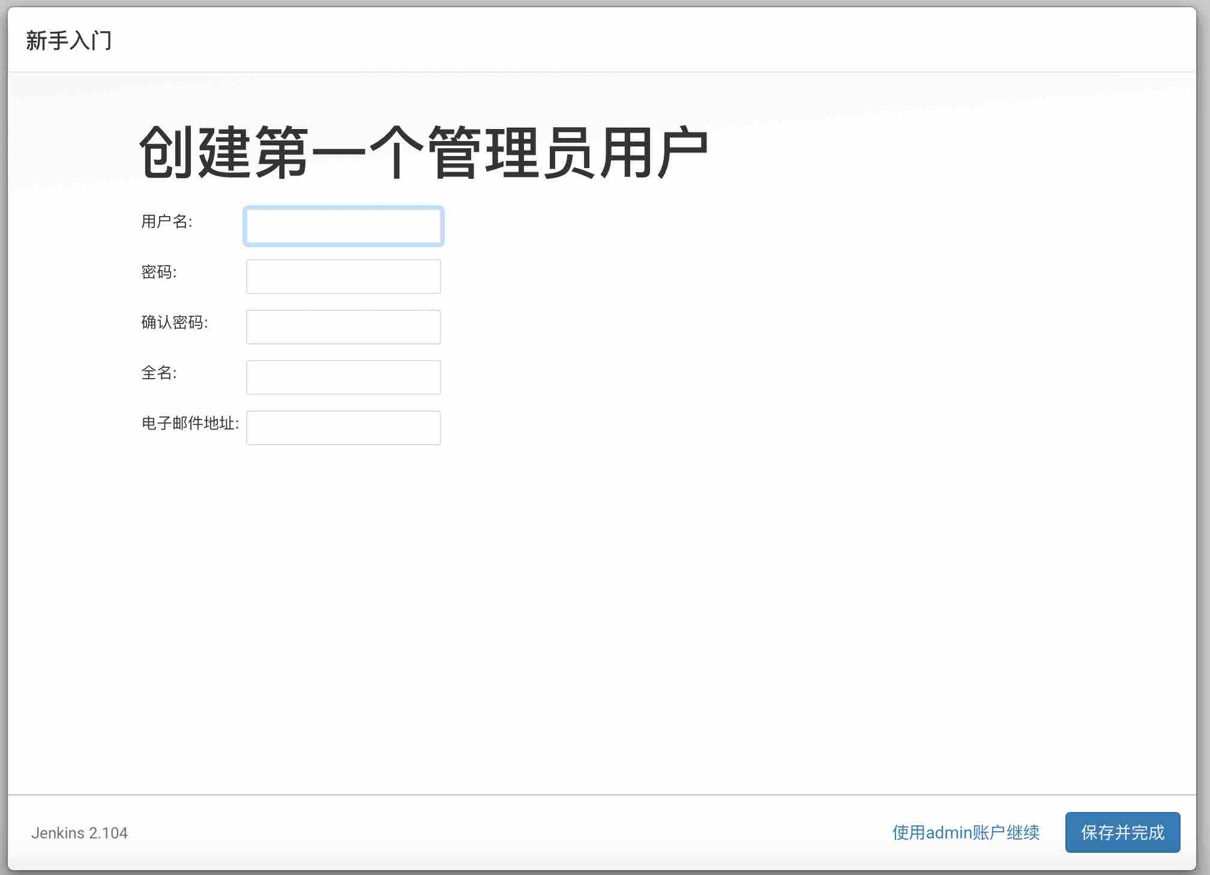1210x875 pixels.
Task: Click blank area right of the main heading
Action: tap(930, 152)
